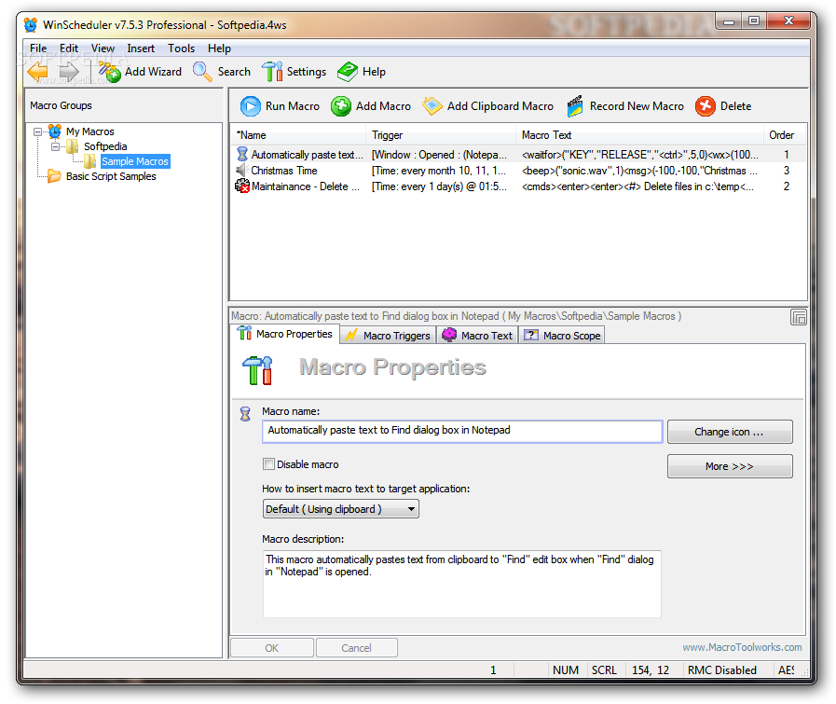The image size is (836, 704).
Task: Click the gear icon of Maintainance row
Action: click(242, 186)
